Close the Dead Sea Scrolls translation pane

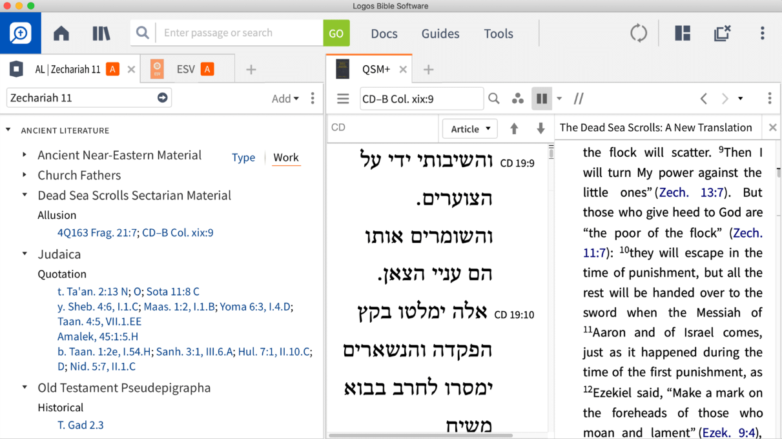[772, 128]
